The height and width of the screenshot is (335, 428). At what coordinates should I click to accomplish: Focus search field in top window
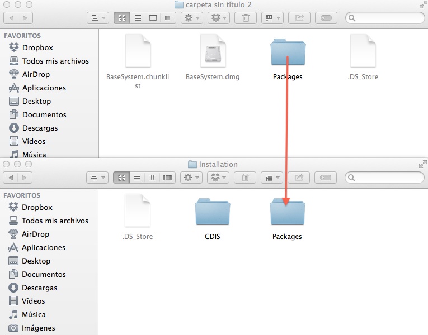click(385, 18)
